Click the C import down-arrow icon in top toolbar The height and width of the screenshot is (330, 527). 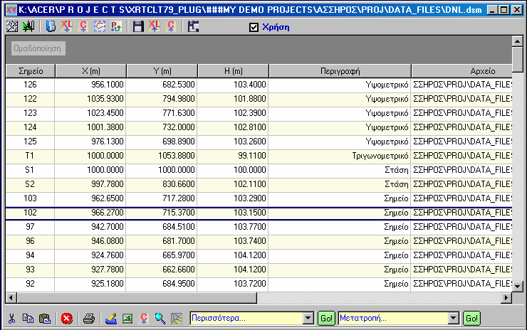[x=83, y=26]
